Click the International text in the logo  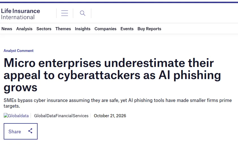tap(18, 17)
